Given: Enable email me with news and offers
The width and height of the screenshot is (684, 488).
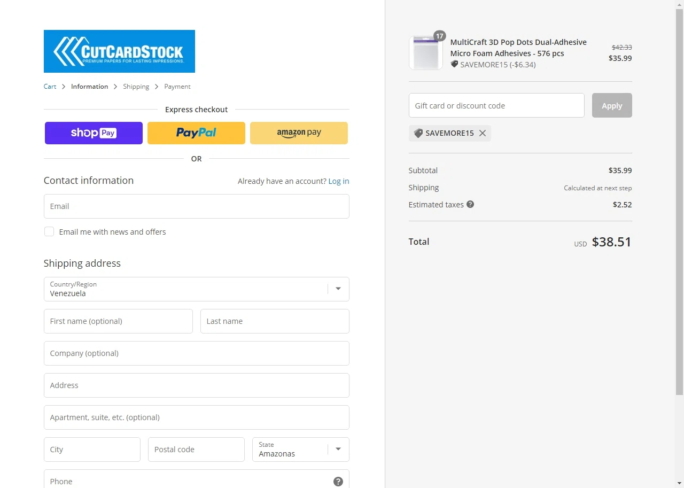Looking at the screenshot, I should pyautogui.click(x=49, y=231).
